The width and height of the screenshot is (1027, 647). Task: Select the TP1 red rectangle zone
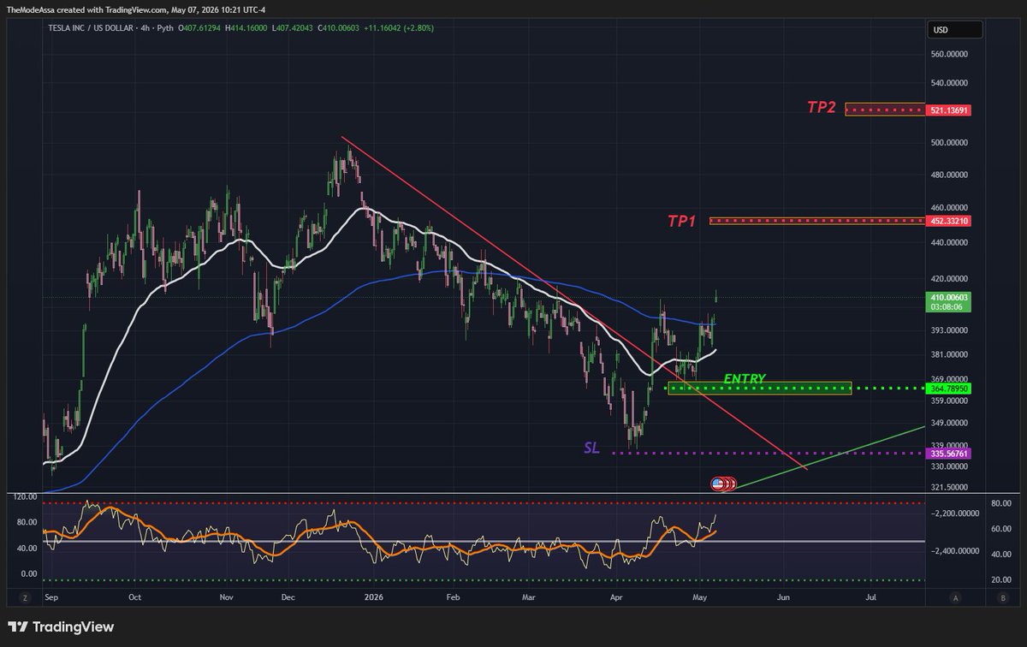tap(817, 221)
